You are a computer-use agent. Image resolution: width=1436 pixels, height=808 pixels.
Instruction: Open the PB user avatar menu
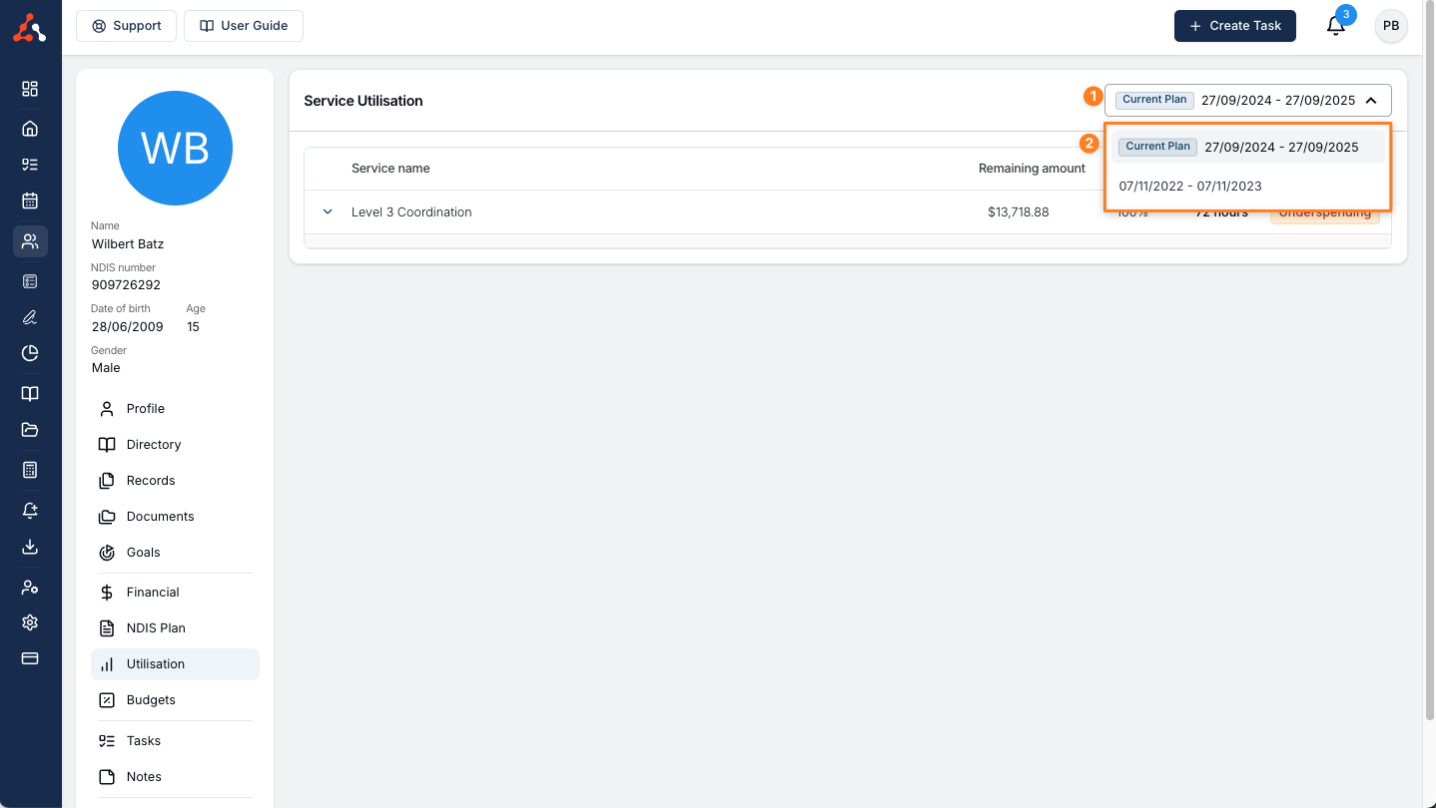coord(1391,26)
